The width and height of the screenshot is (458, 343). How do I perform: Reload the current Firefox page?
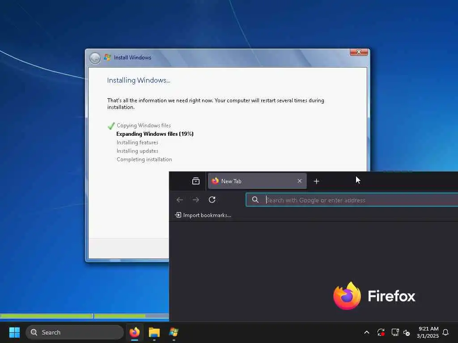[212, 200]
